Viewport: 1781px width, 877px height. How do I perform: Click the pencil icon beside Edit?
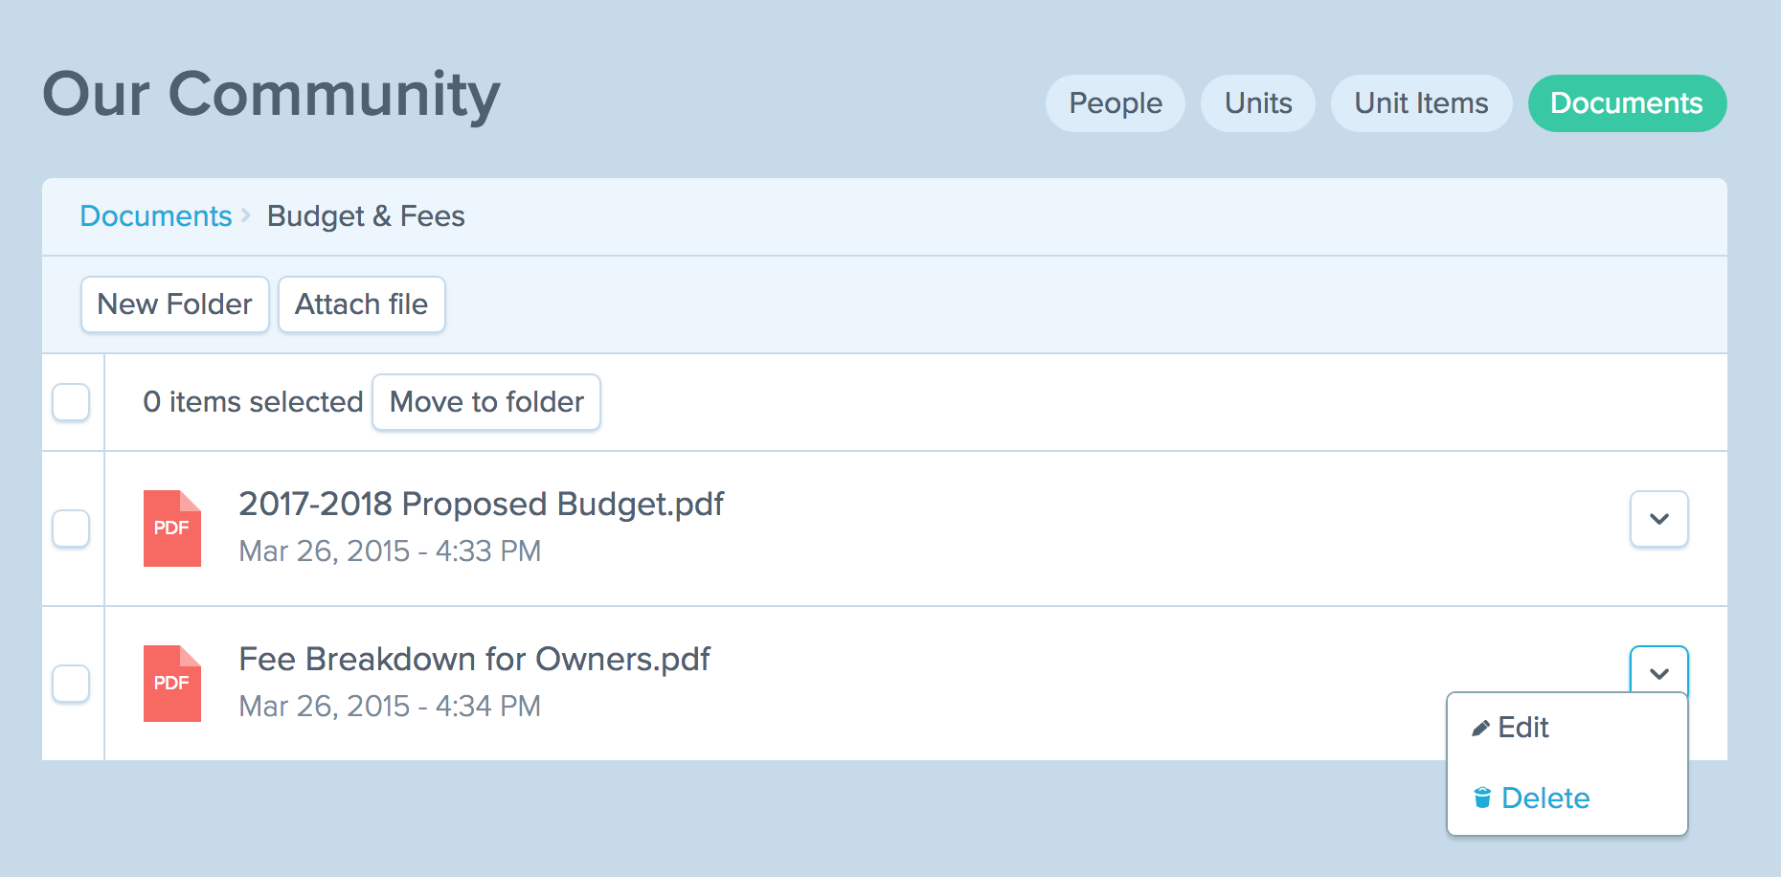coord(1480,729)
